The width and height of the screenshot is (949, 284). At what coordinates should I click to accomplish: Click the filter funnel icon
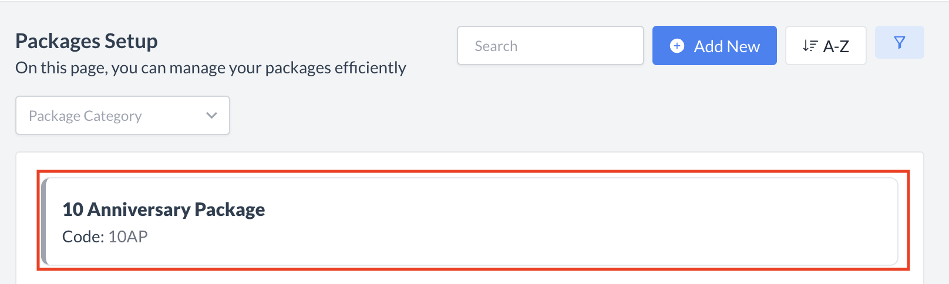[x=899, y=42]
